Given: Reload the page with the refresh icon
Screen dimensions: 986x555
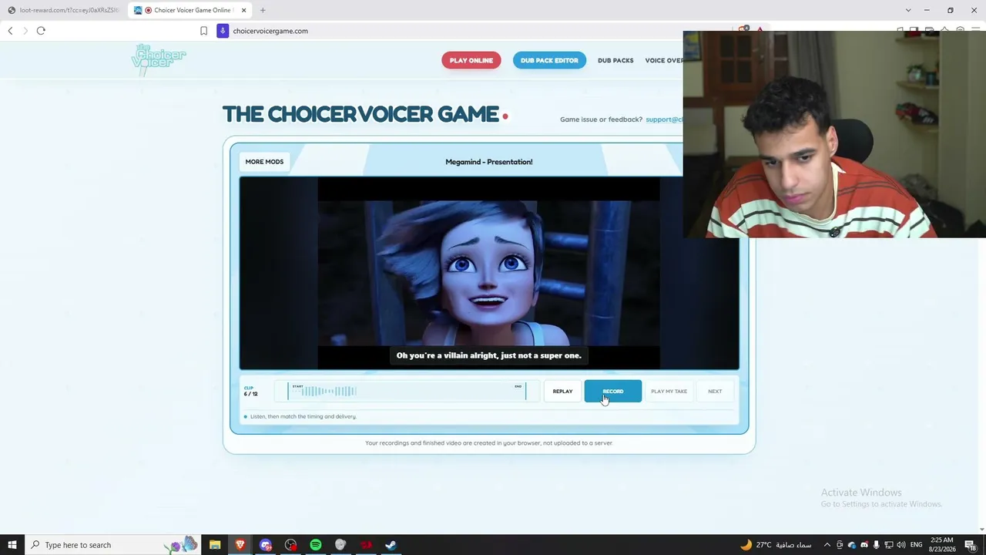Looking at the screenshot, I should point(41,31).
